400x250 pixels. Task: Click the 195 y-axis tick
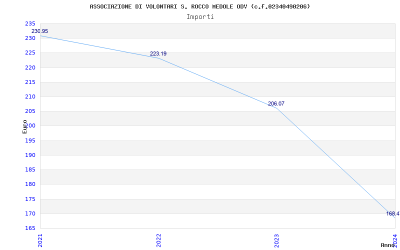tap(30, 140)
